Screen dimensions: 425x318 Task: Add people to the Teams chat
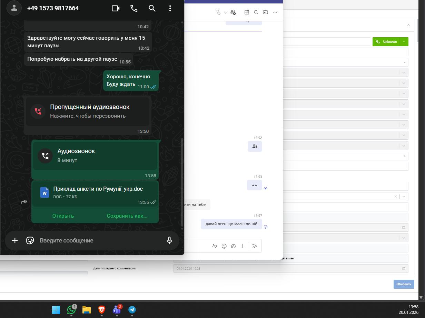(233, 12)
